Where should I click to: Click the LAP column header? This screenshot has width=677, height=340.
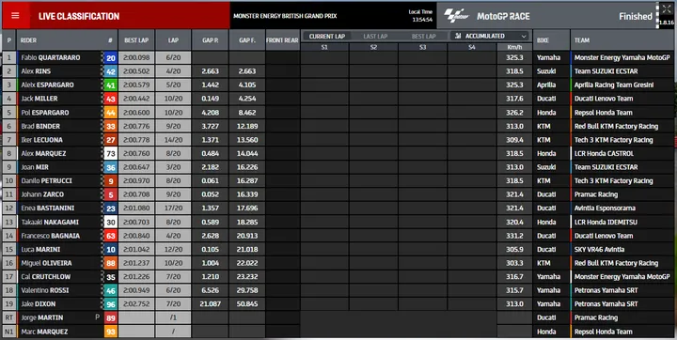173,40
